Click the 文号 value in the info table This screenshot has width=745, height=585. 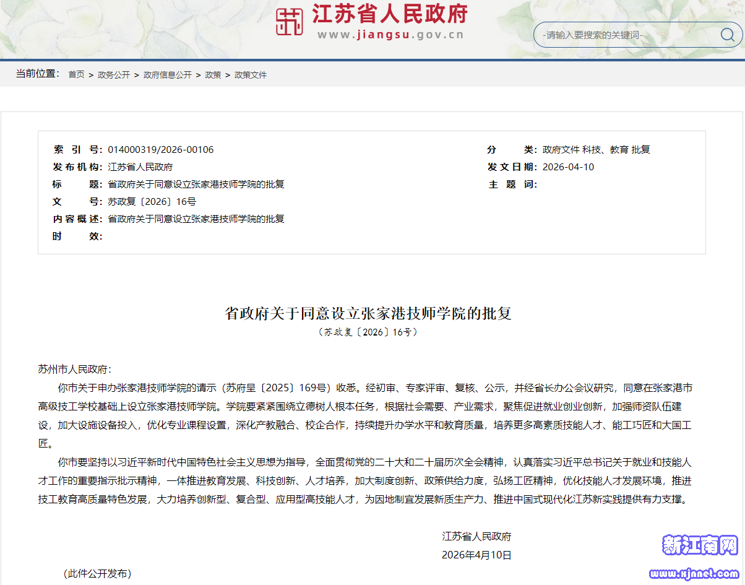click(152, 202)
